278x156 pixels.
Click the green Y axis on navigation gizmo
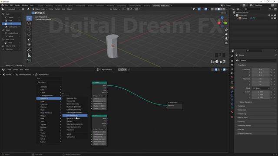coord(225,23)
